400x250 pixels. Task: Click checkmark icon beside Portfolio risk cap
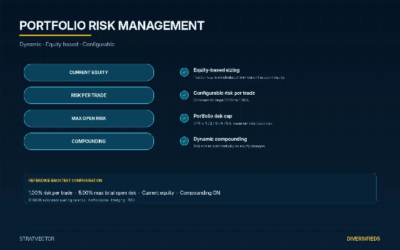click(x=184, y=118)
